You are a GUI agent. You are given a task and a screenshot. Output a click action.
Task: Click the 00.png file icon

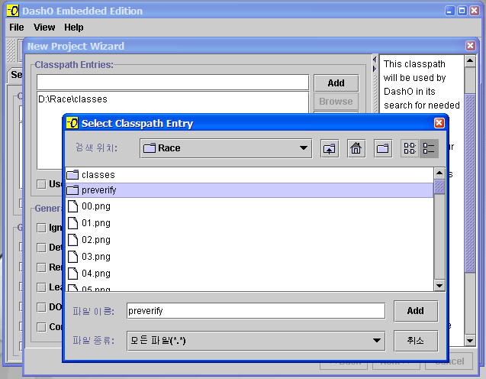point(72,206)
